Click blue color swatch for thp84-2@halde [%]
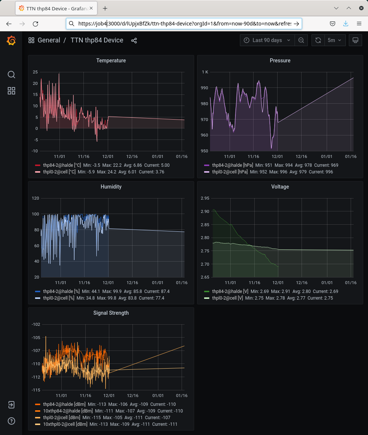Image resolution: width=368 pixels, height=435 pixels. coord(38,291)
